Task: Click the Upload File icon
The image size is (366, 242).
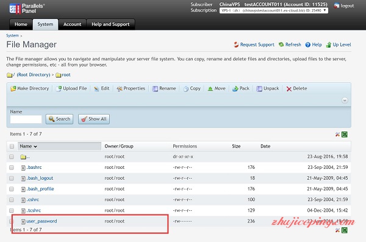Action: 59,88
